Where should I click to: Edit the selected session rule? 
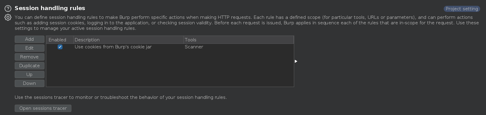click(29, 48)
